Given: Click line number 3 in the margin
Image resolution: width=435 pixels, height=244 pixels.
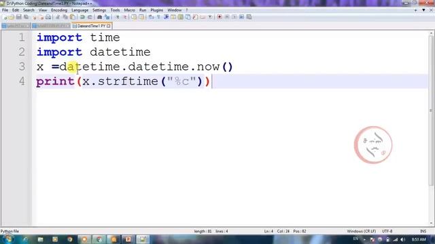Looking at the screenshot, I should click(x=22, y=66).
